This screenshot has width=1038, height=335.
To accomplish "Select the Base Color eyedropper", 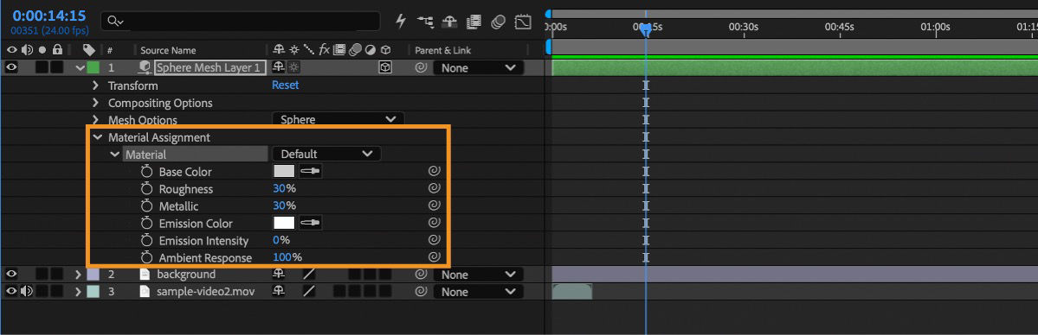I will 310,171.
